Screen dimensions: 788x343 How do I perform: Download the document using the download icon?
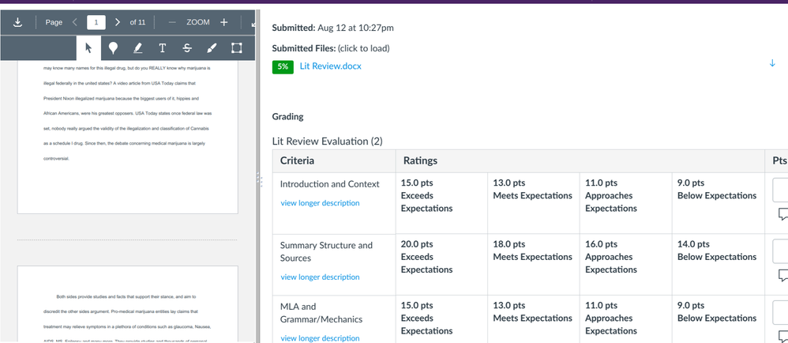[x=17, y=23]
